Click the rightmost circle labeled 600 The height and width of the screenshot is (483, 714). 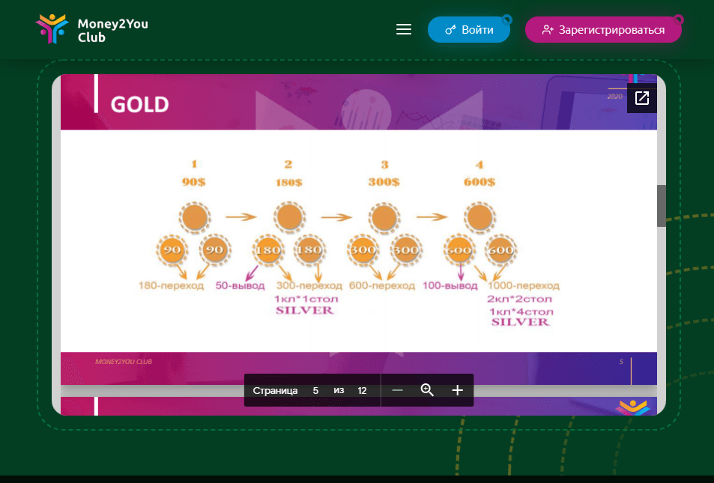500,250
